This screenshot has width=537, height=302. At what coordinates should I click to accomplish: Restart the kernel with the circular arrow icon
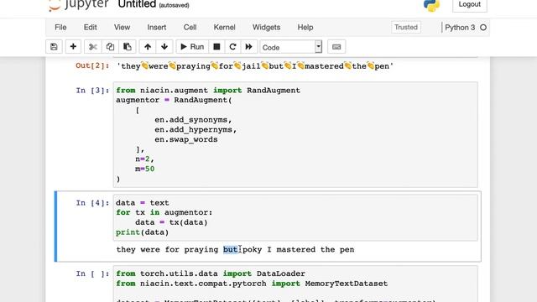click(232, 47)
